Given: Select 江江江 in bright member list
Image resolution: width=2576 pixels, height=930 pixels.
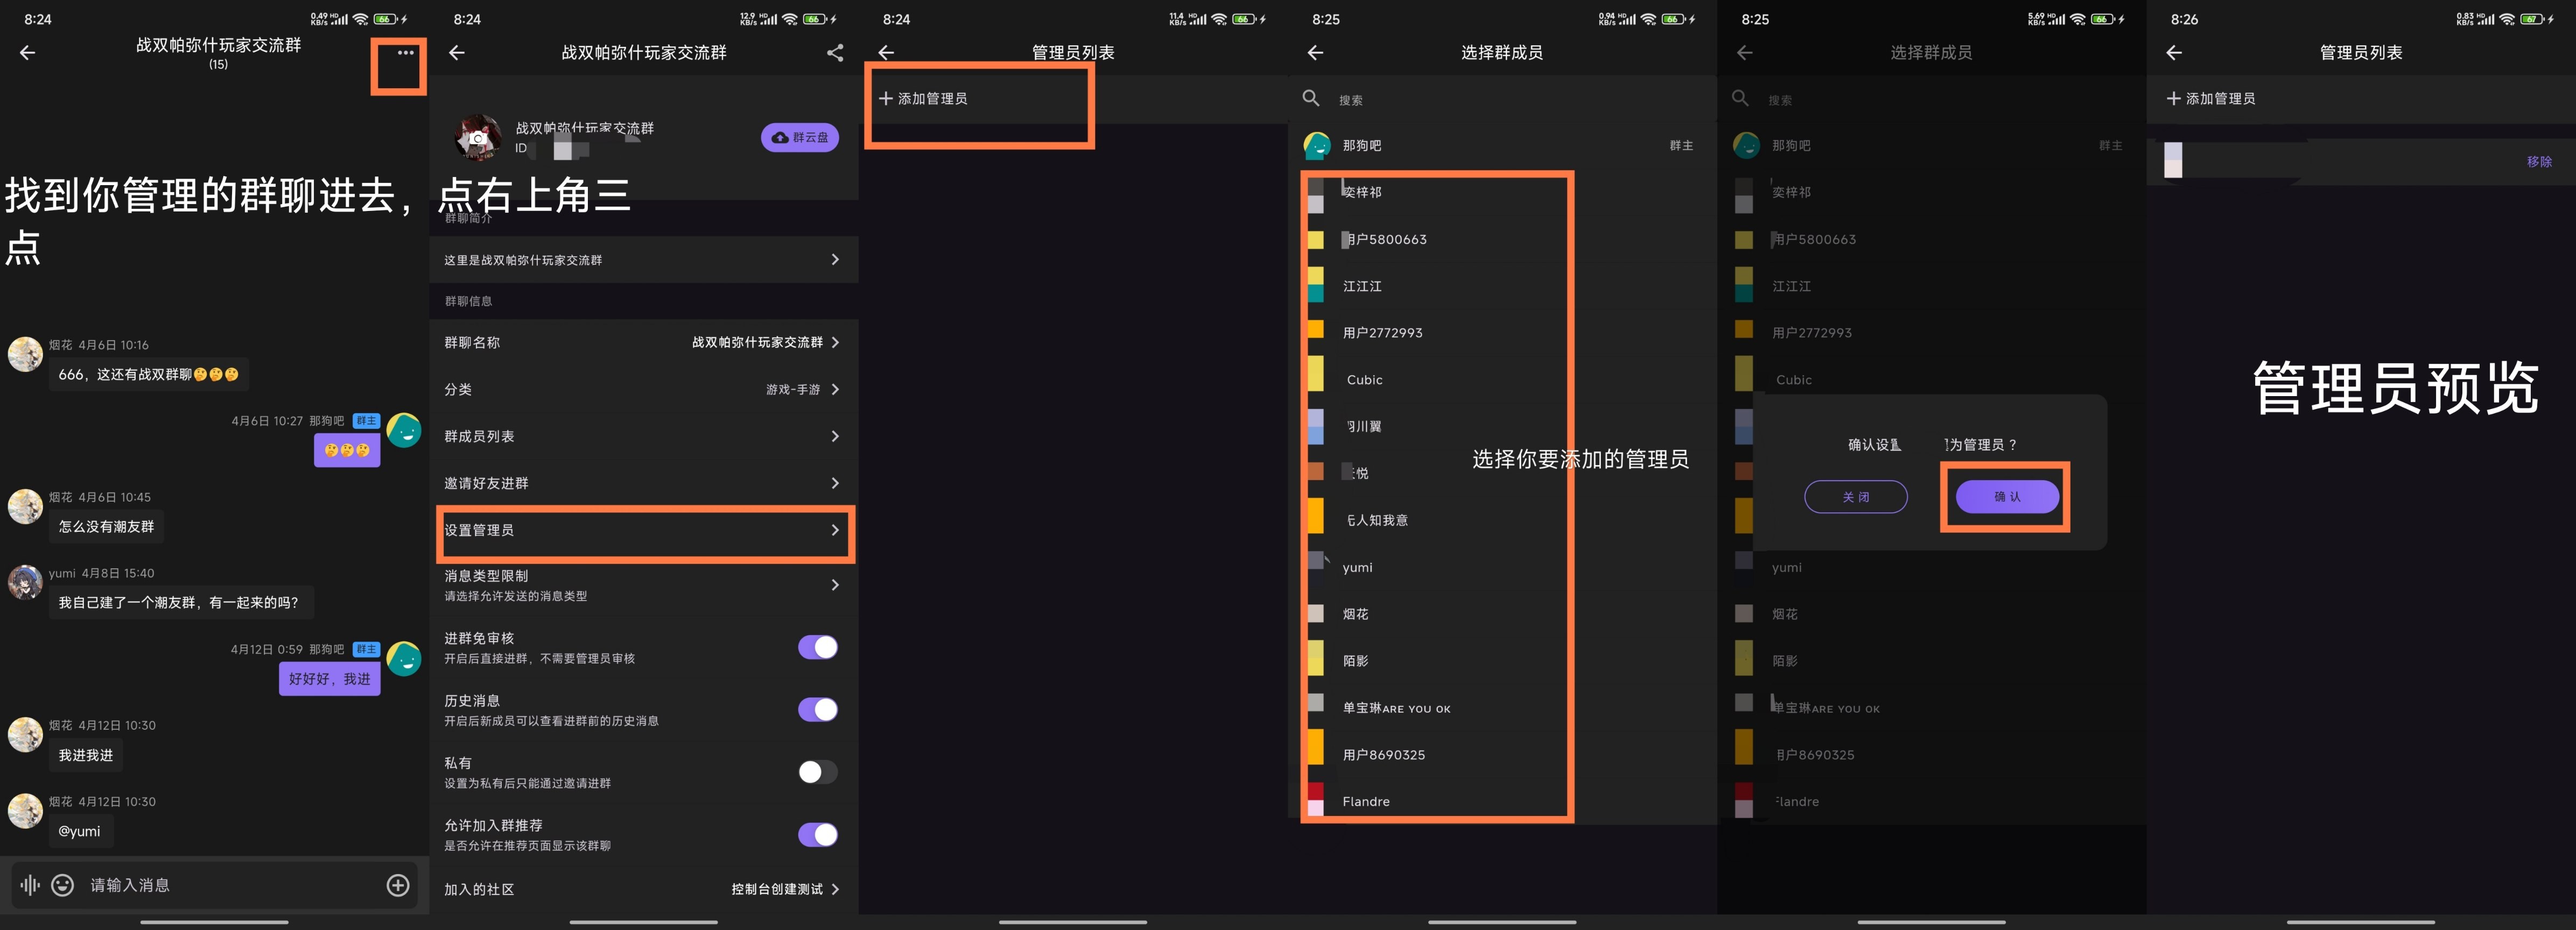Looking at the screenshot, I should click(1502, 287).
